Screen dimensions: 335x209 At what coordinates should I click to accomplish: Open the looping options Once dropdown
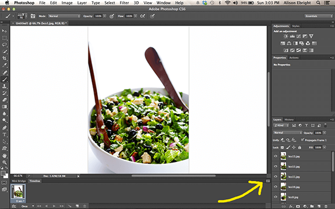(27, 206)
